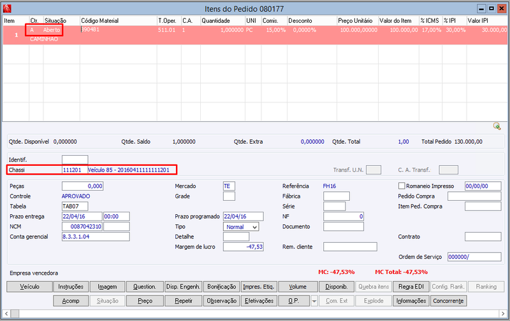Click the Mercado field containing TE
The height and width of the screenshot is (321, 510).
click(x=229, y=186)
